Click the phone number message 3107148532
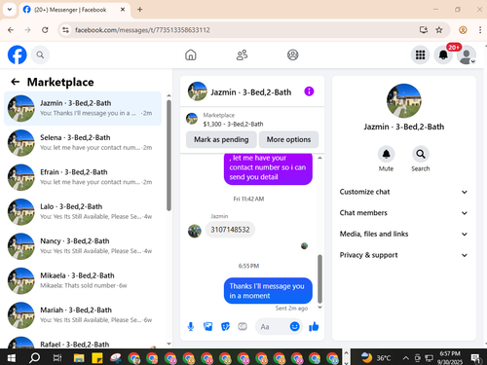 click(x=230, y=230)
